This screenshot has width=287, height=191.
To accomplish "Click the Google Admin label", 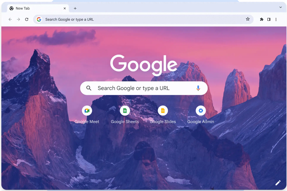I will [201, 122].
